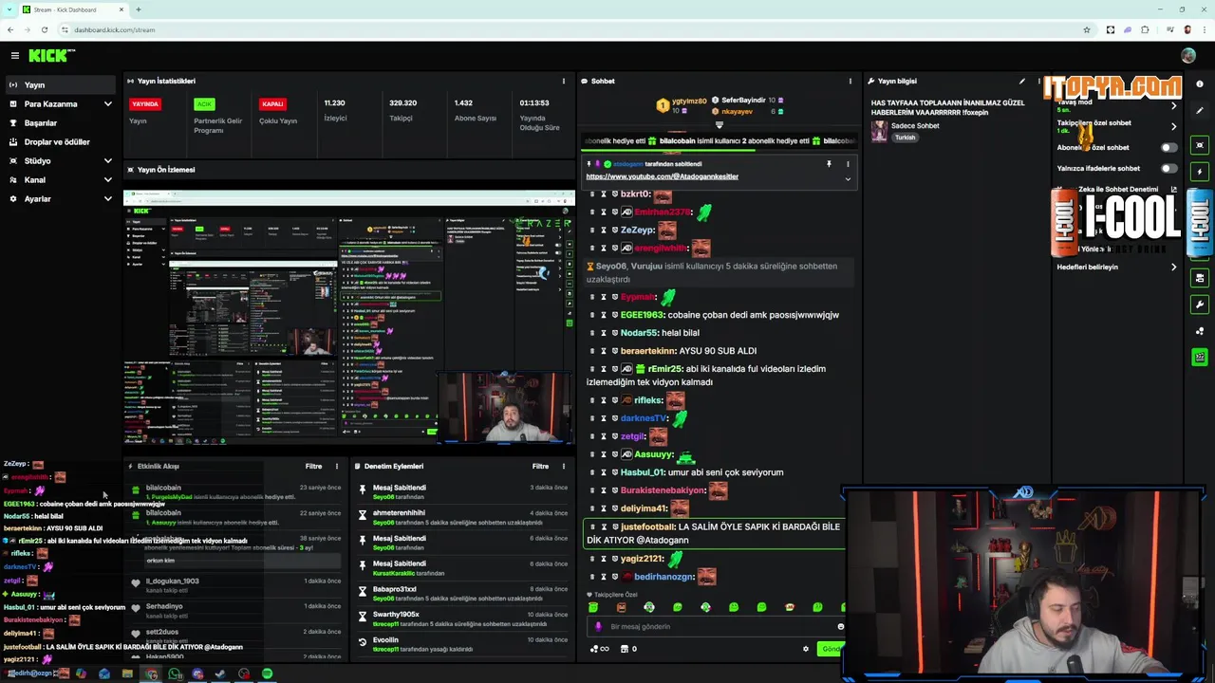This screenshot has width=1215, height=683.
Task: Click the info icon in right toolbar
Action: click(1200, 84)
